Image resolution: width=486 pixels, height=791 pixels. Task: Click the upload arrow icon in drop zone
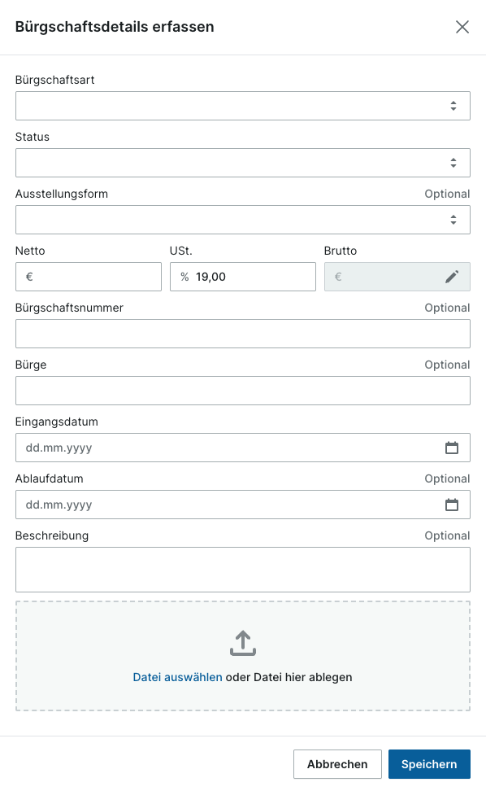(243, 643)
